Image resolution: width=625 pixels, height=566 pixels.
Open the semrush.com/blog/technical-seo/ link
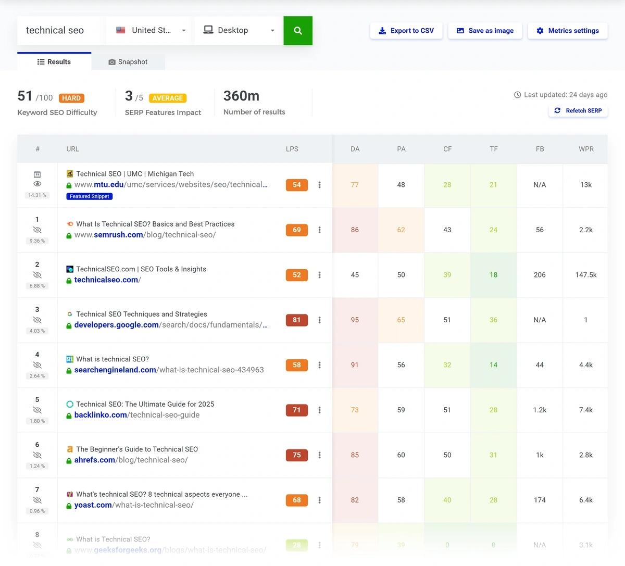(145, 235)
